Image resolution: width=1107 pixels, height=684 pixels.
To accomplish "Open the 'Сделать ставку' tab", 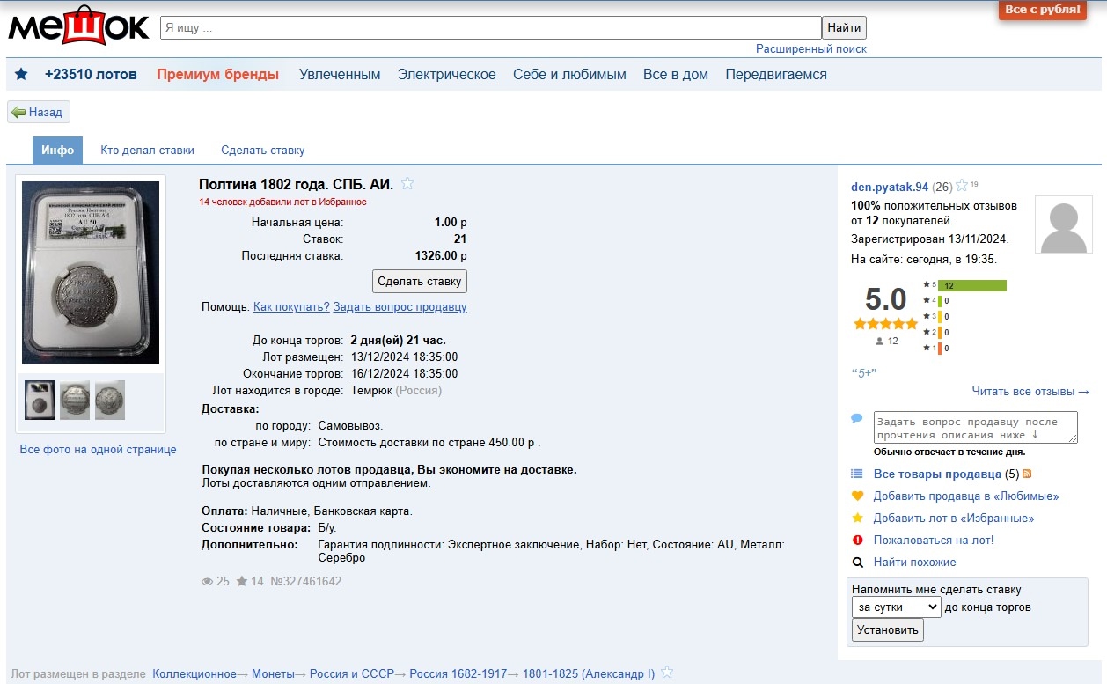I will [x=262, y=151].
